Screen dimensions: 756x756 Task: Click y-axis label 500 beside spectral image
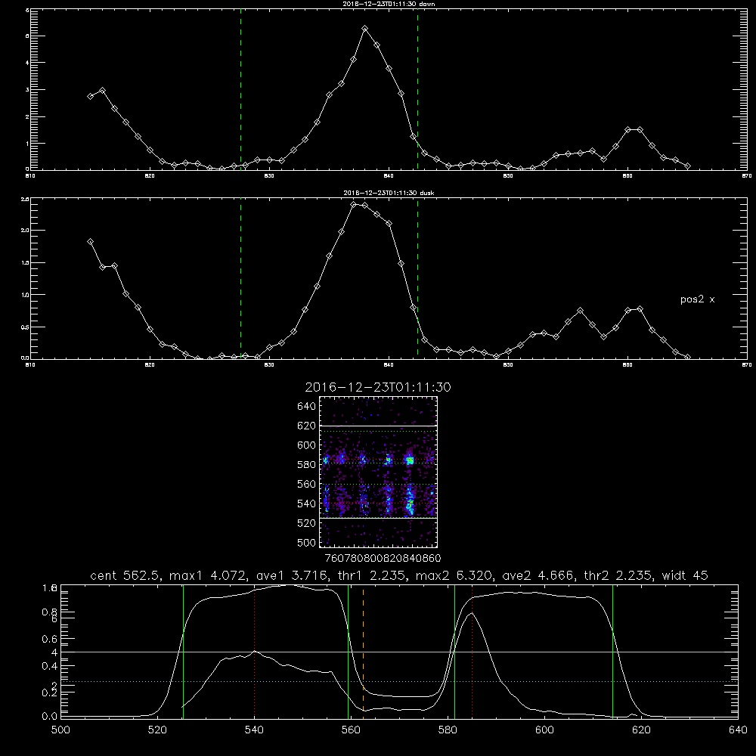307,542
